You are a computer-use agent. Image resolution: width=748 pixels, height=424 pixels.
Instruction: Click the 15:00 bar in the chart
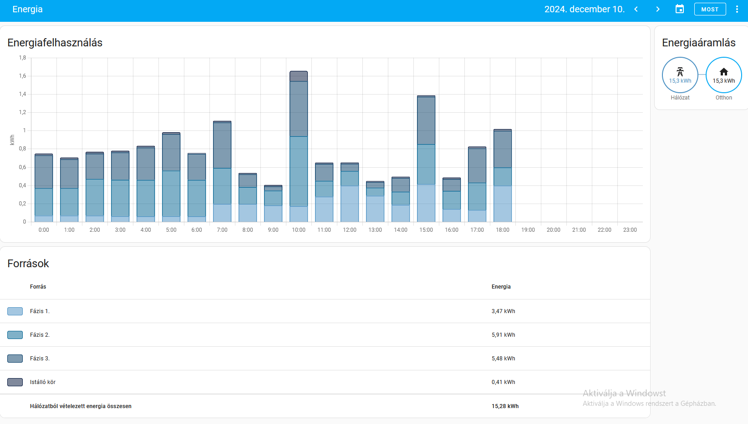click(x=426, y=159)
